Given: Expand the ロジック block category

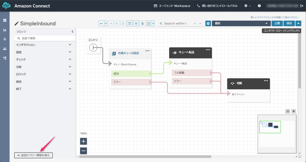Looking at the screenshot, I should pos(45,74).
